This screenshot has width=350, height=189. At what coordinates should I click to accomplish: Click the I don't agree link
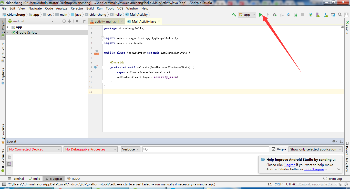(314, 169)
